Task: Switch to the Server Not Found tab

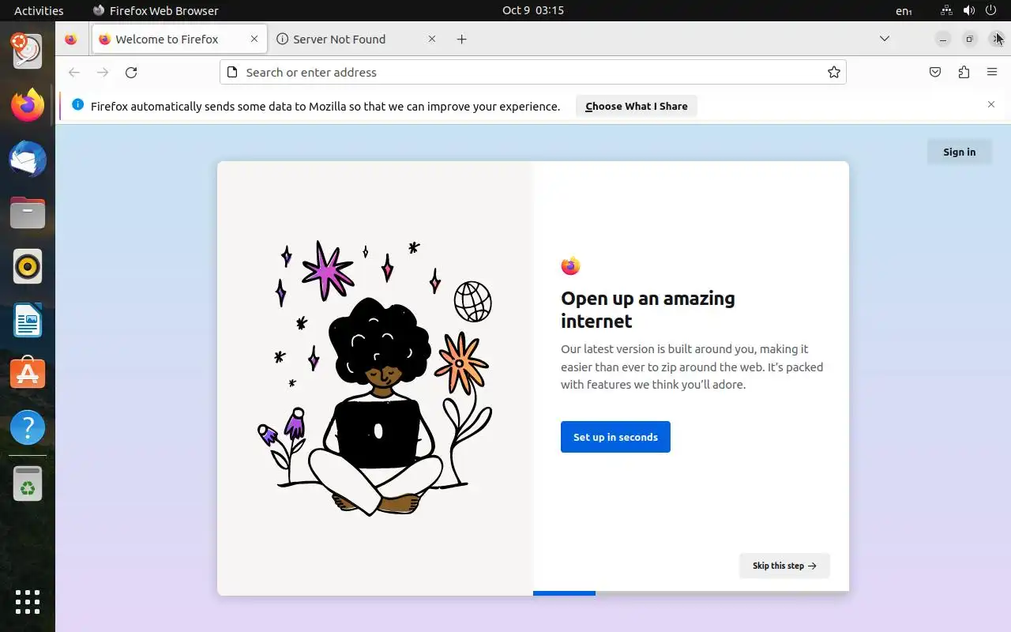Action: tap(356, 39)
